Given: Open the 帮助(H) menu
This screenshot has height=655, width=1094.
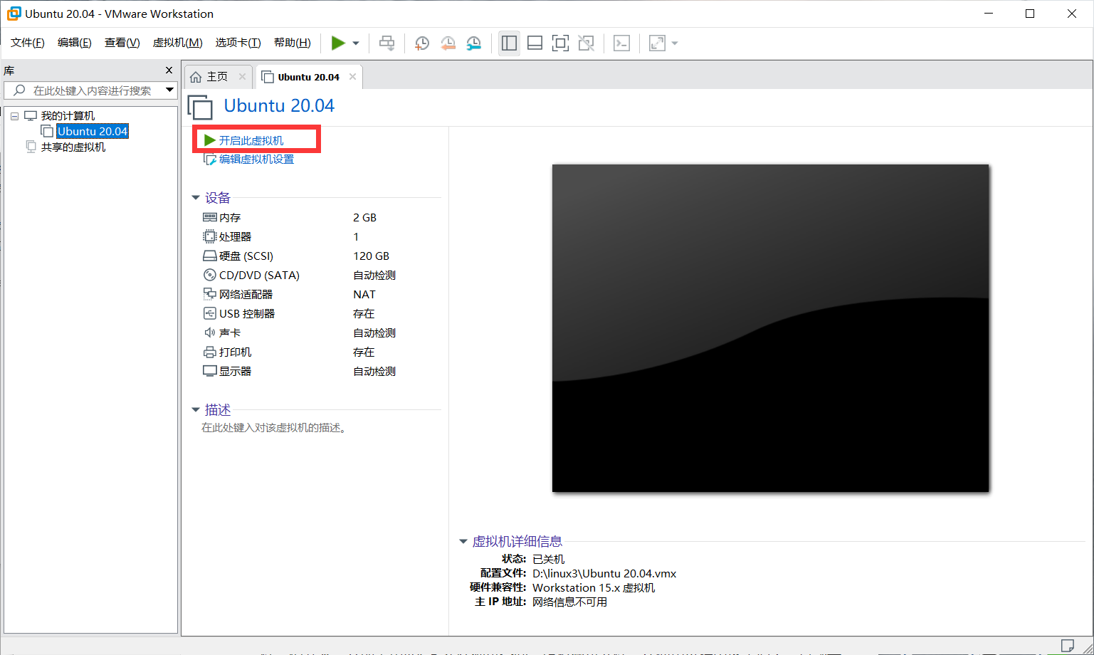Looking at the screenshot, I should (292, 43).
